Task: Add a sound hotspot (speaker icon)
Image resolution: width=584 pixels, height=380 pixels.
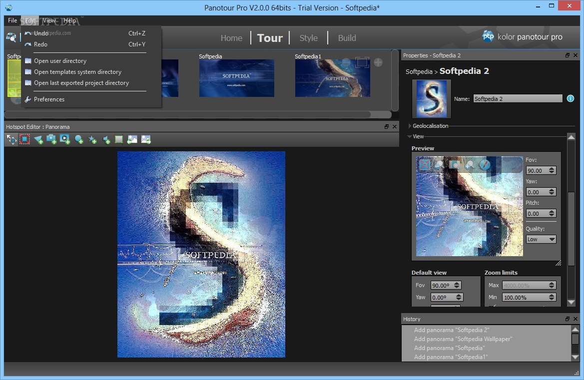Action: pos(106,140)
